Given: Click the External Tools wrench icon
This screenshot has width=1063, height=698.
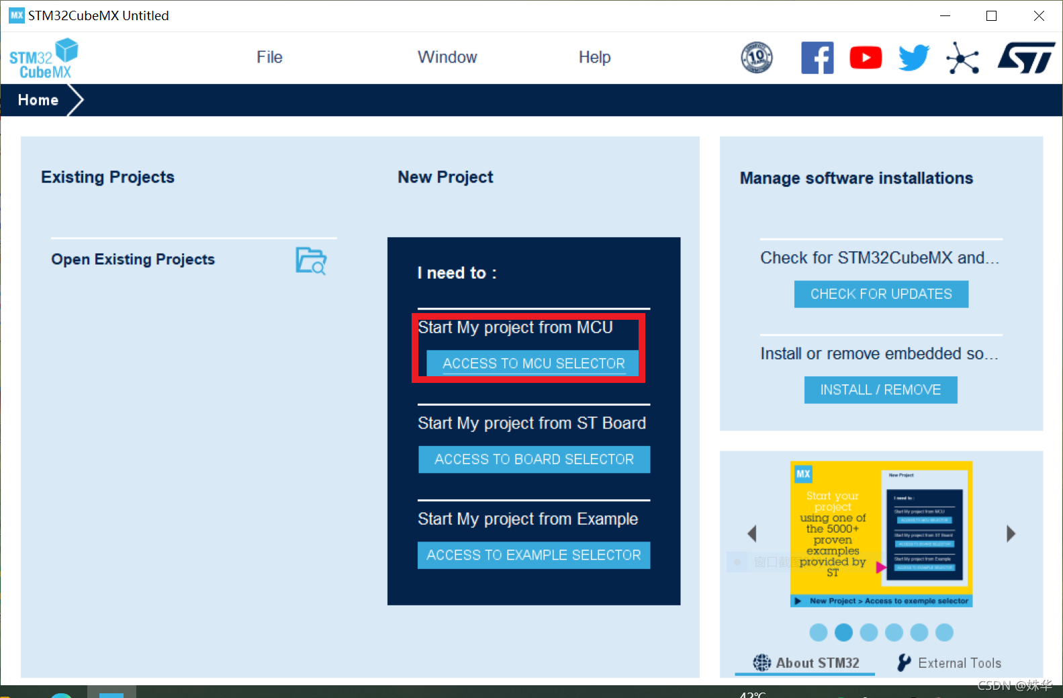Looking at the screenshot, I should (904, 662).
